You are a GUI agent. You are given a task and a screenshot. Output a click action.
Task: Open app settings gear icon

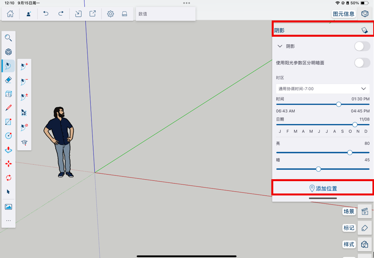pyautogui.click(x=110, y=14)
